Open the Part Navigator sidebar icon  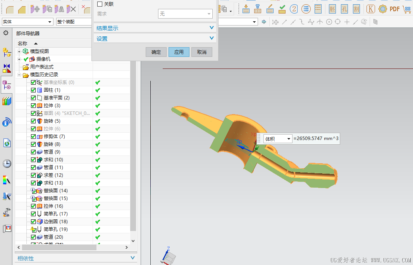(7, 85)
